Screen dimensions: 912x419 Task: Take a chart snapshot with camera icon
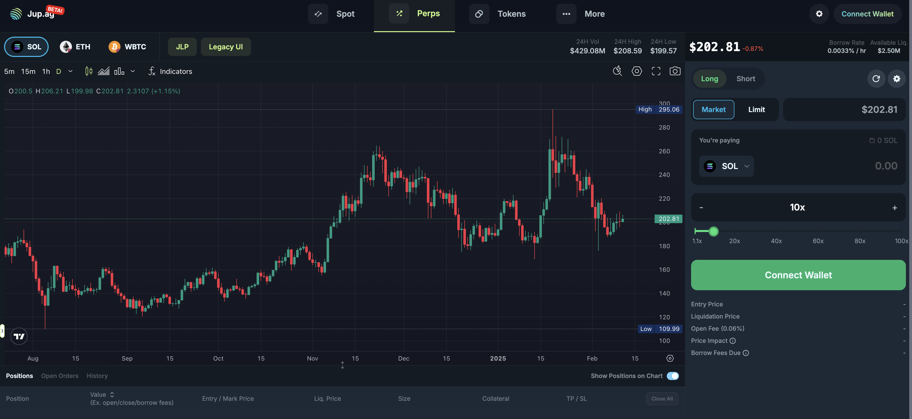point(675,71)
